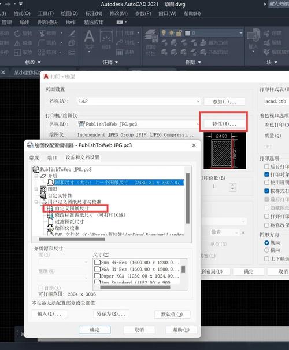This screenshot has height=350, width=289.
Task: Select the Leader (引线) tool icon
Action: 120,42
